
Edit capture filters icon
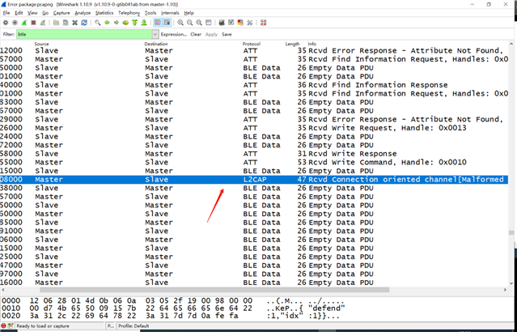click(222, 23)
